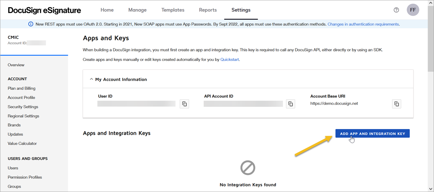Image resolution: width=434 pixels, height=192 pixels.
Task: Click the Apps and Integration Keys heading
Action: pyautogui.click(x=117, y=133)
